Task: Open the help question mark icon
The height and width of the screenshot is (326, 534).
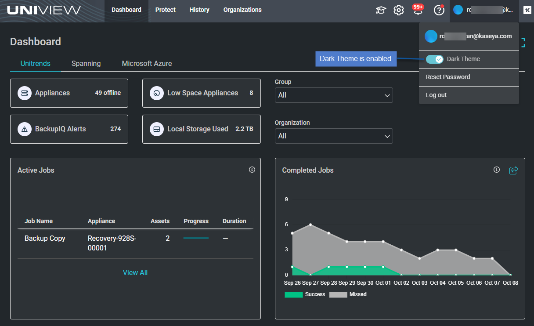Action: point(439,10)
